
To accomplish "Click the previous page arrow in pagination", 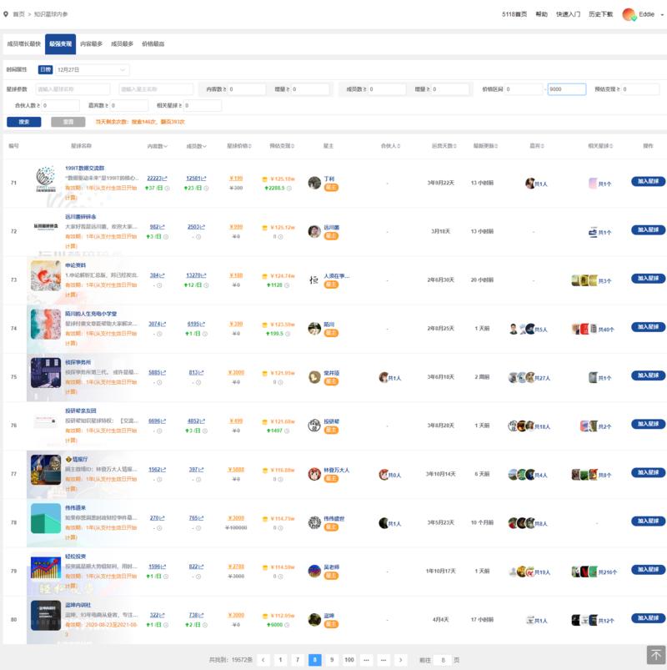I will 263,660.
